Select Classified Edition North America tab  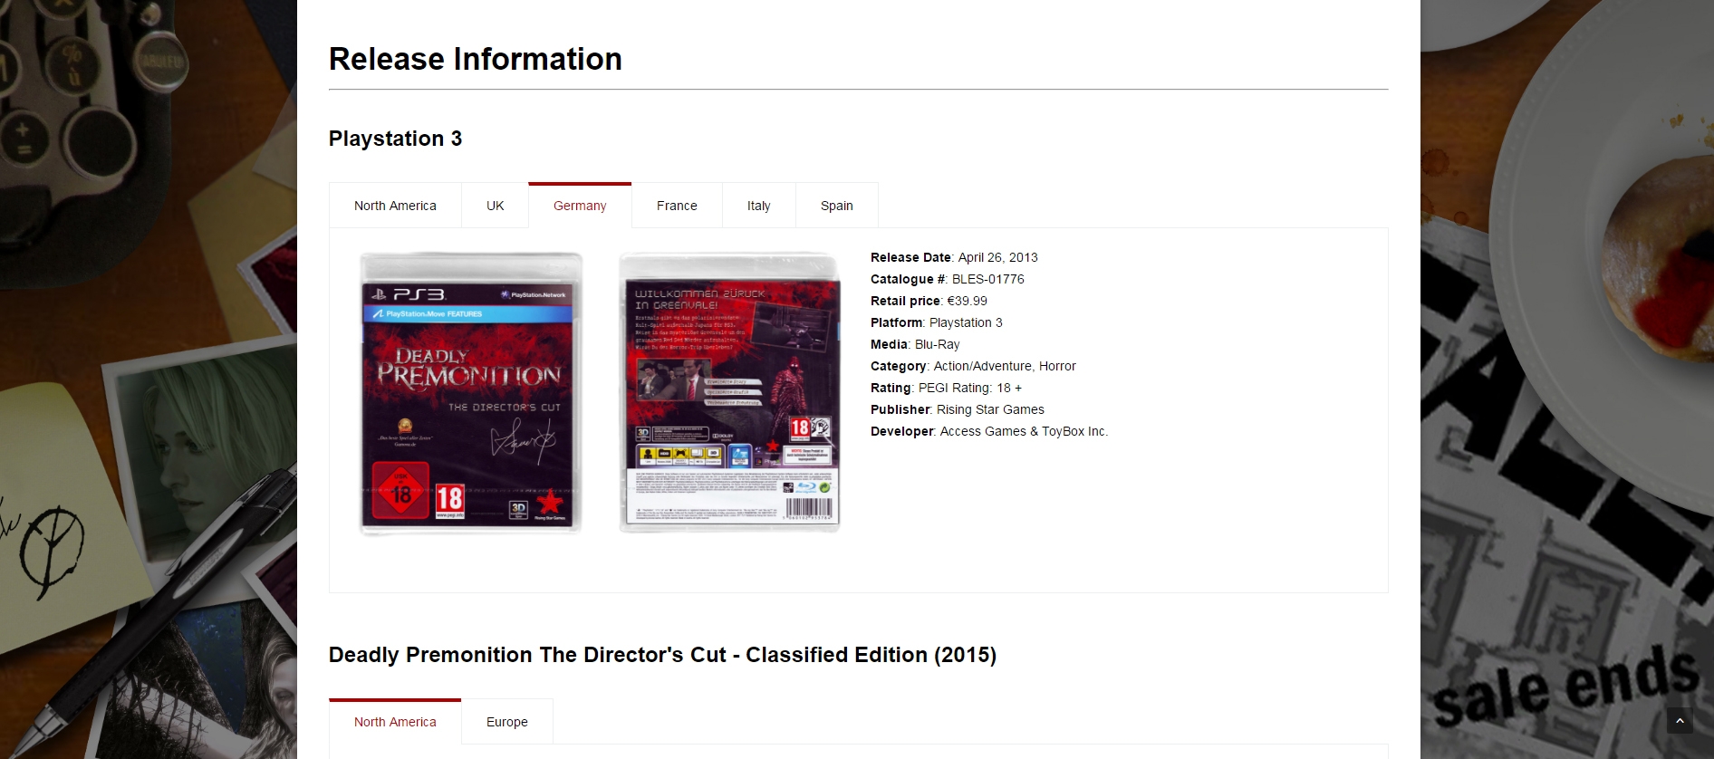coord(395,722)
